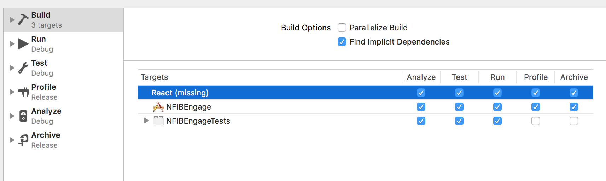Select the Test Debug scheme action
Screen dimensions: 606x181
pos(42,68)
